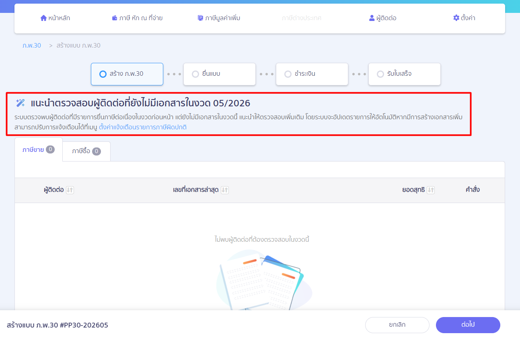Viewport: 520px width, 340px height.
Task: Go to ภ.พ.30 breadcrumb link
Action: [x=32, y=46]
